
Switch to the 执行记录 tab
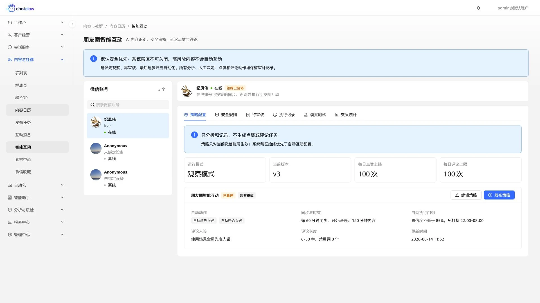(x=284, y=115)
